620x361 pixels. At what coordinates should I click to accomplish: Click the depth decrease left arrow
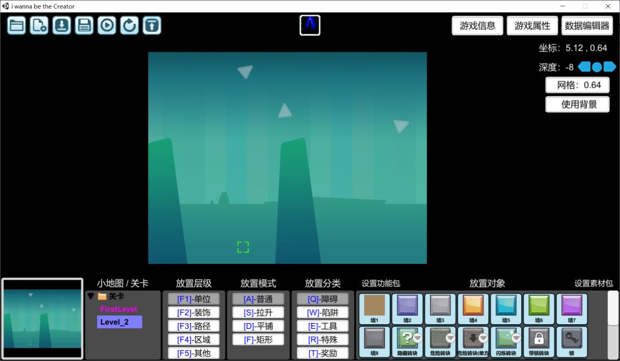pos(584,67)
